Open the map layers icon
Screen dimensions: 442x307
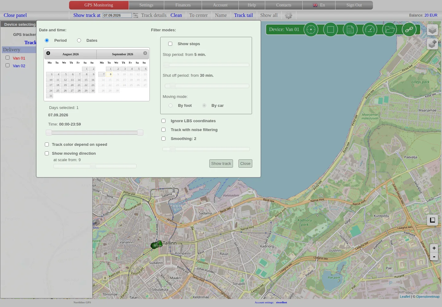click(432, 30)
